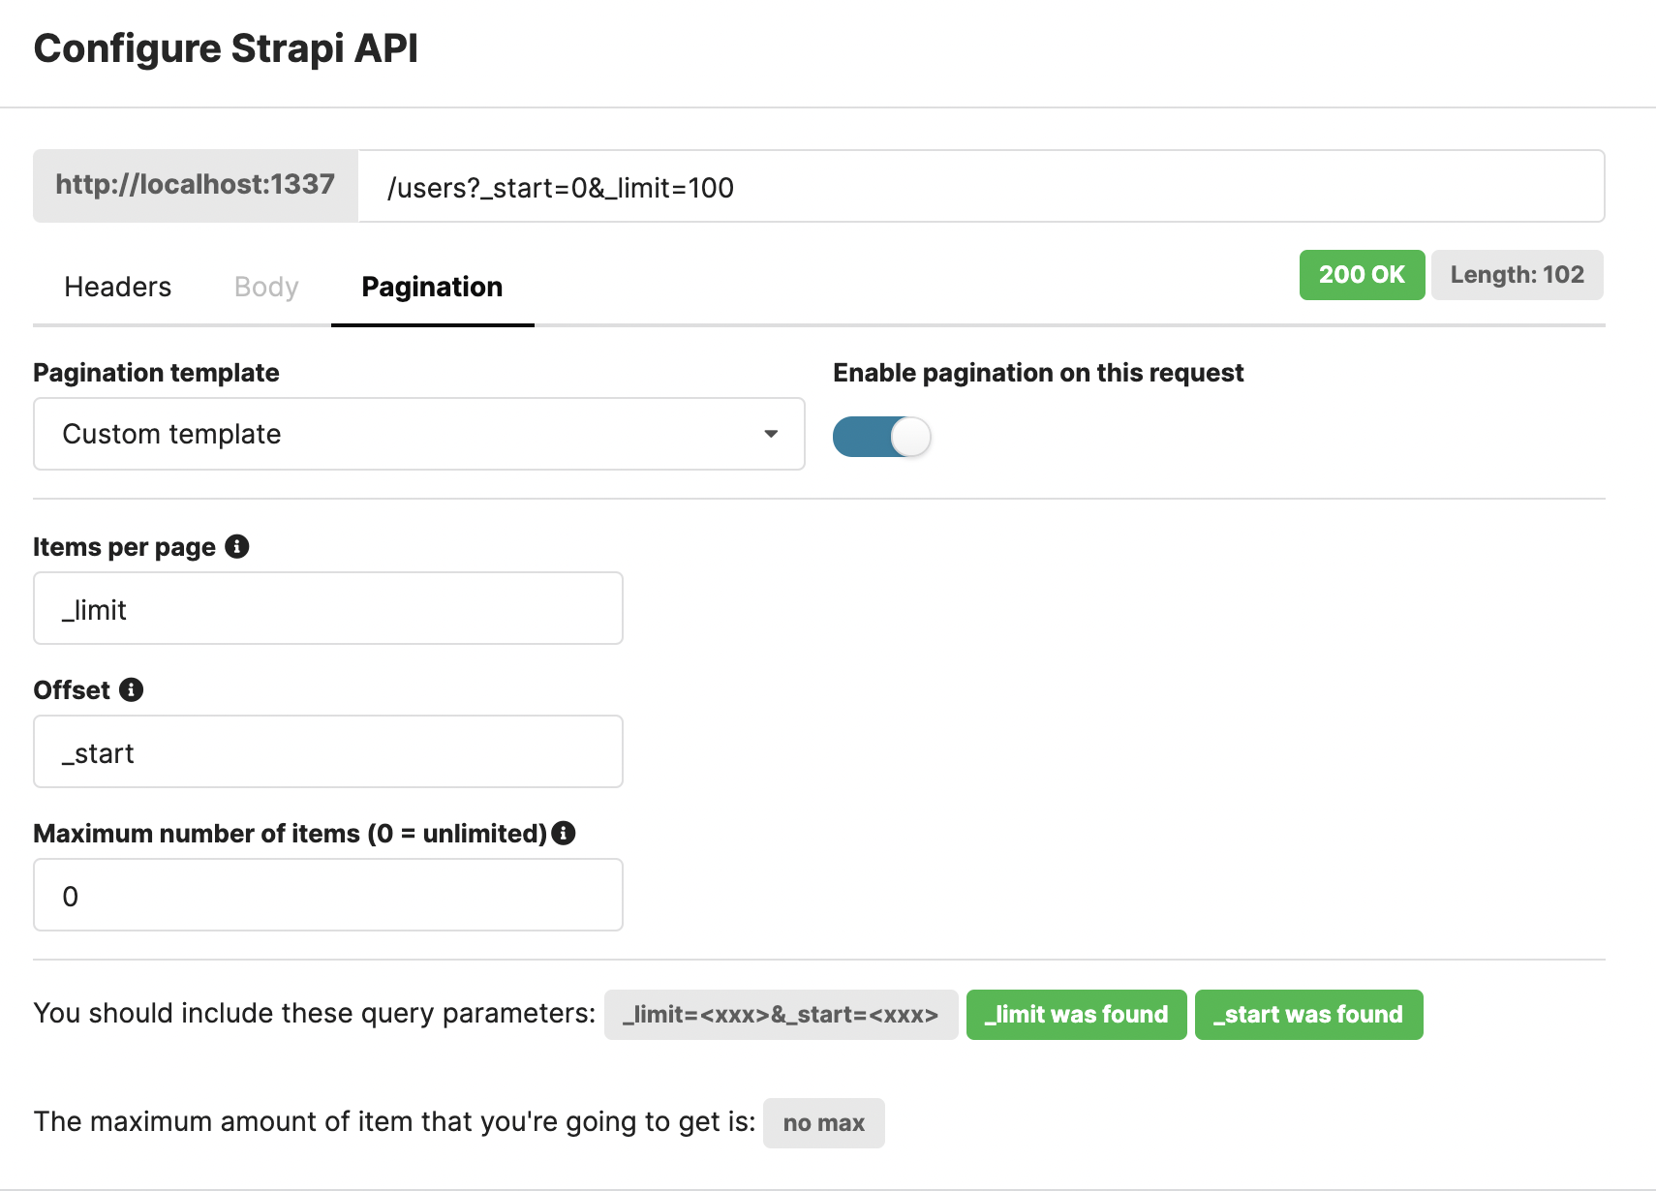Switch to the Headers tab

point(116,287)
